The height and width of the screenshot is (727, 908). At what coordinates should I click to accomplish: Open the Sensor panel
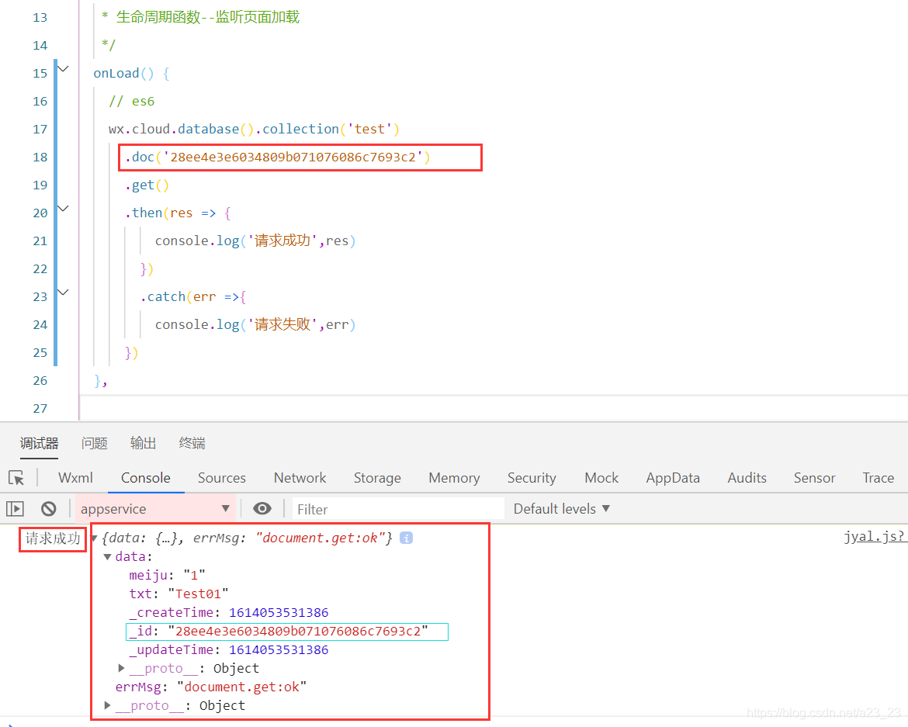[814, 477]
